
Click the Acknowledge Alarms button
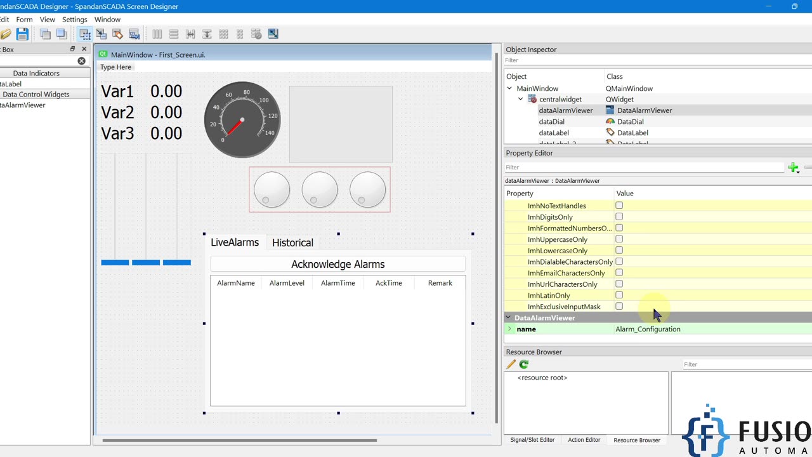coord(338,264)
